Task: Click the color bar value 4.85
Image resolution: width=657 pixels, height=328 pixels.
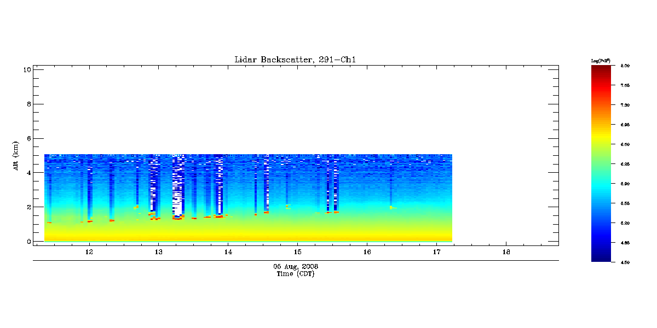Action: click(x=625, y=243)
